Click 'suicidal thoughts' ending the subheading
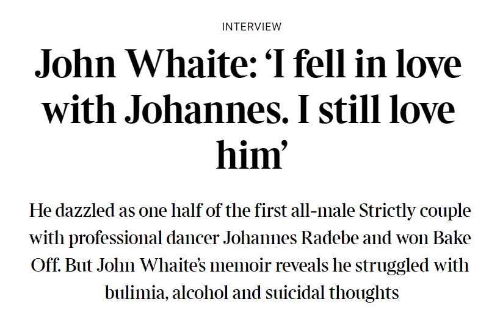Image resolution: width=500 pixels, height=313 pixels. pyautogui.click(x=332, y=294)
